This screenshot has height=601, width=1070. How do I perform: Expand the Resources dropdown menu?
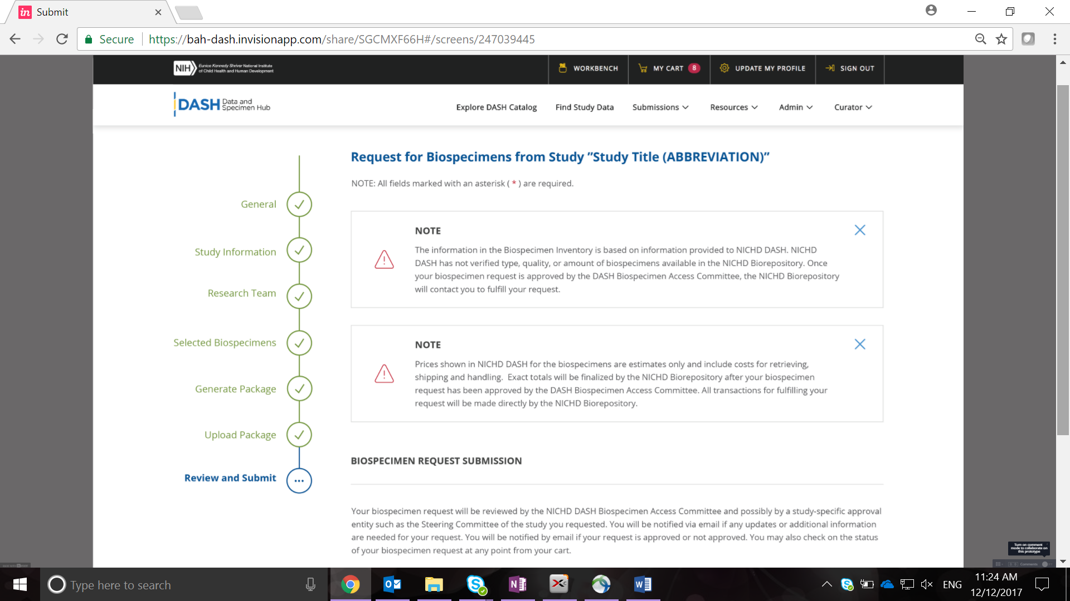pos(733,107)
